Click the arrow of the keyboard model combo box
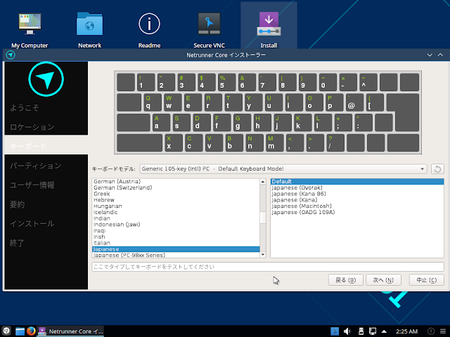This screenshot has height=337, width=450. [422, 168]
